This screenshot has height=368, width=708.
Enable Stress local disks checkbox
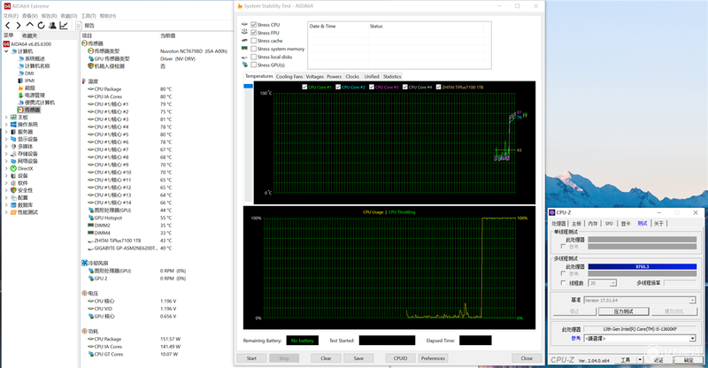tap(254, 57)
